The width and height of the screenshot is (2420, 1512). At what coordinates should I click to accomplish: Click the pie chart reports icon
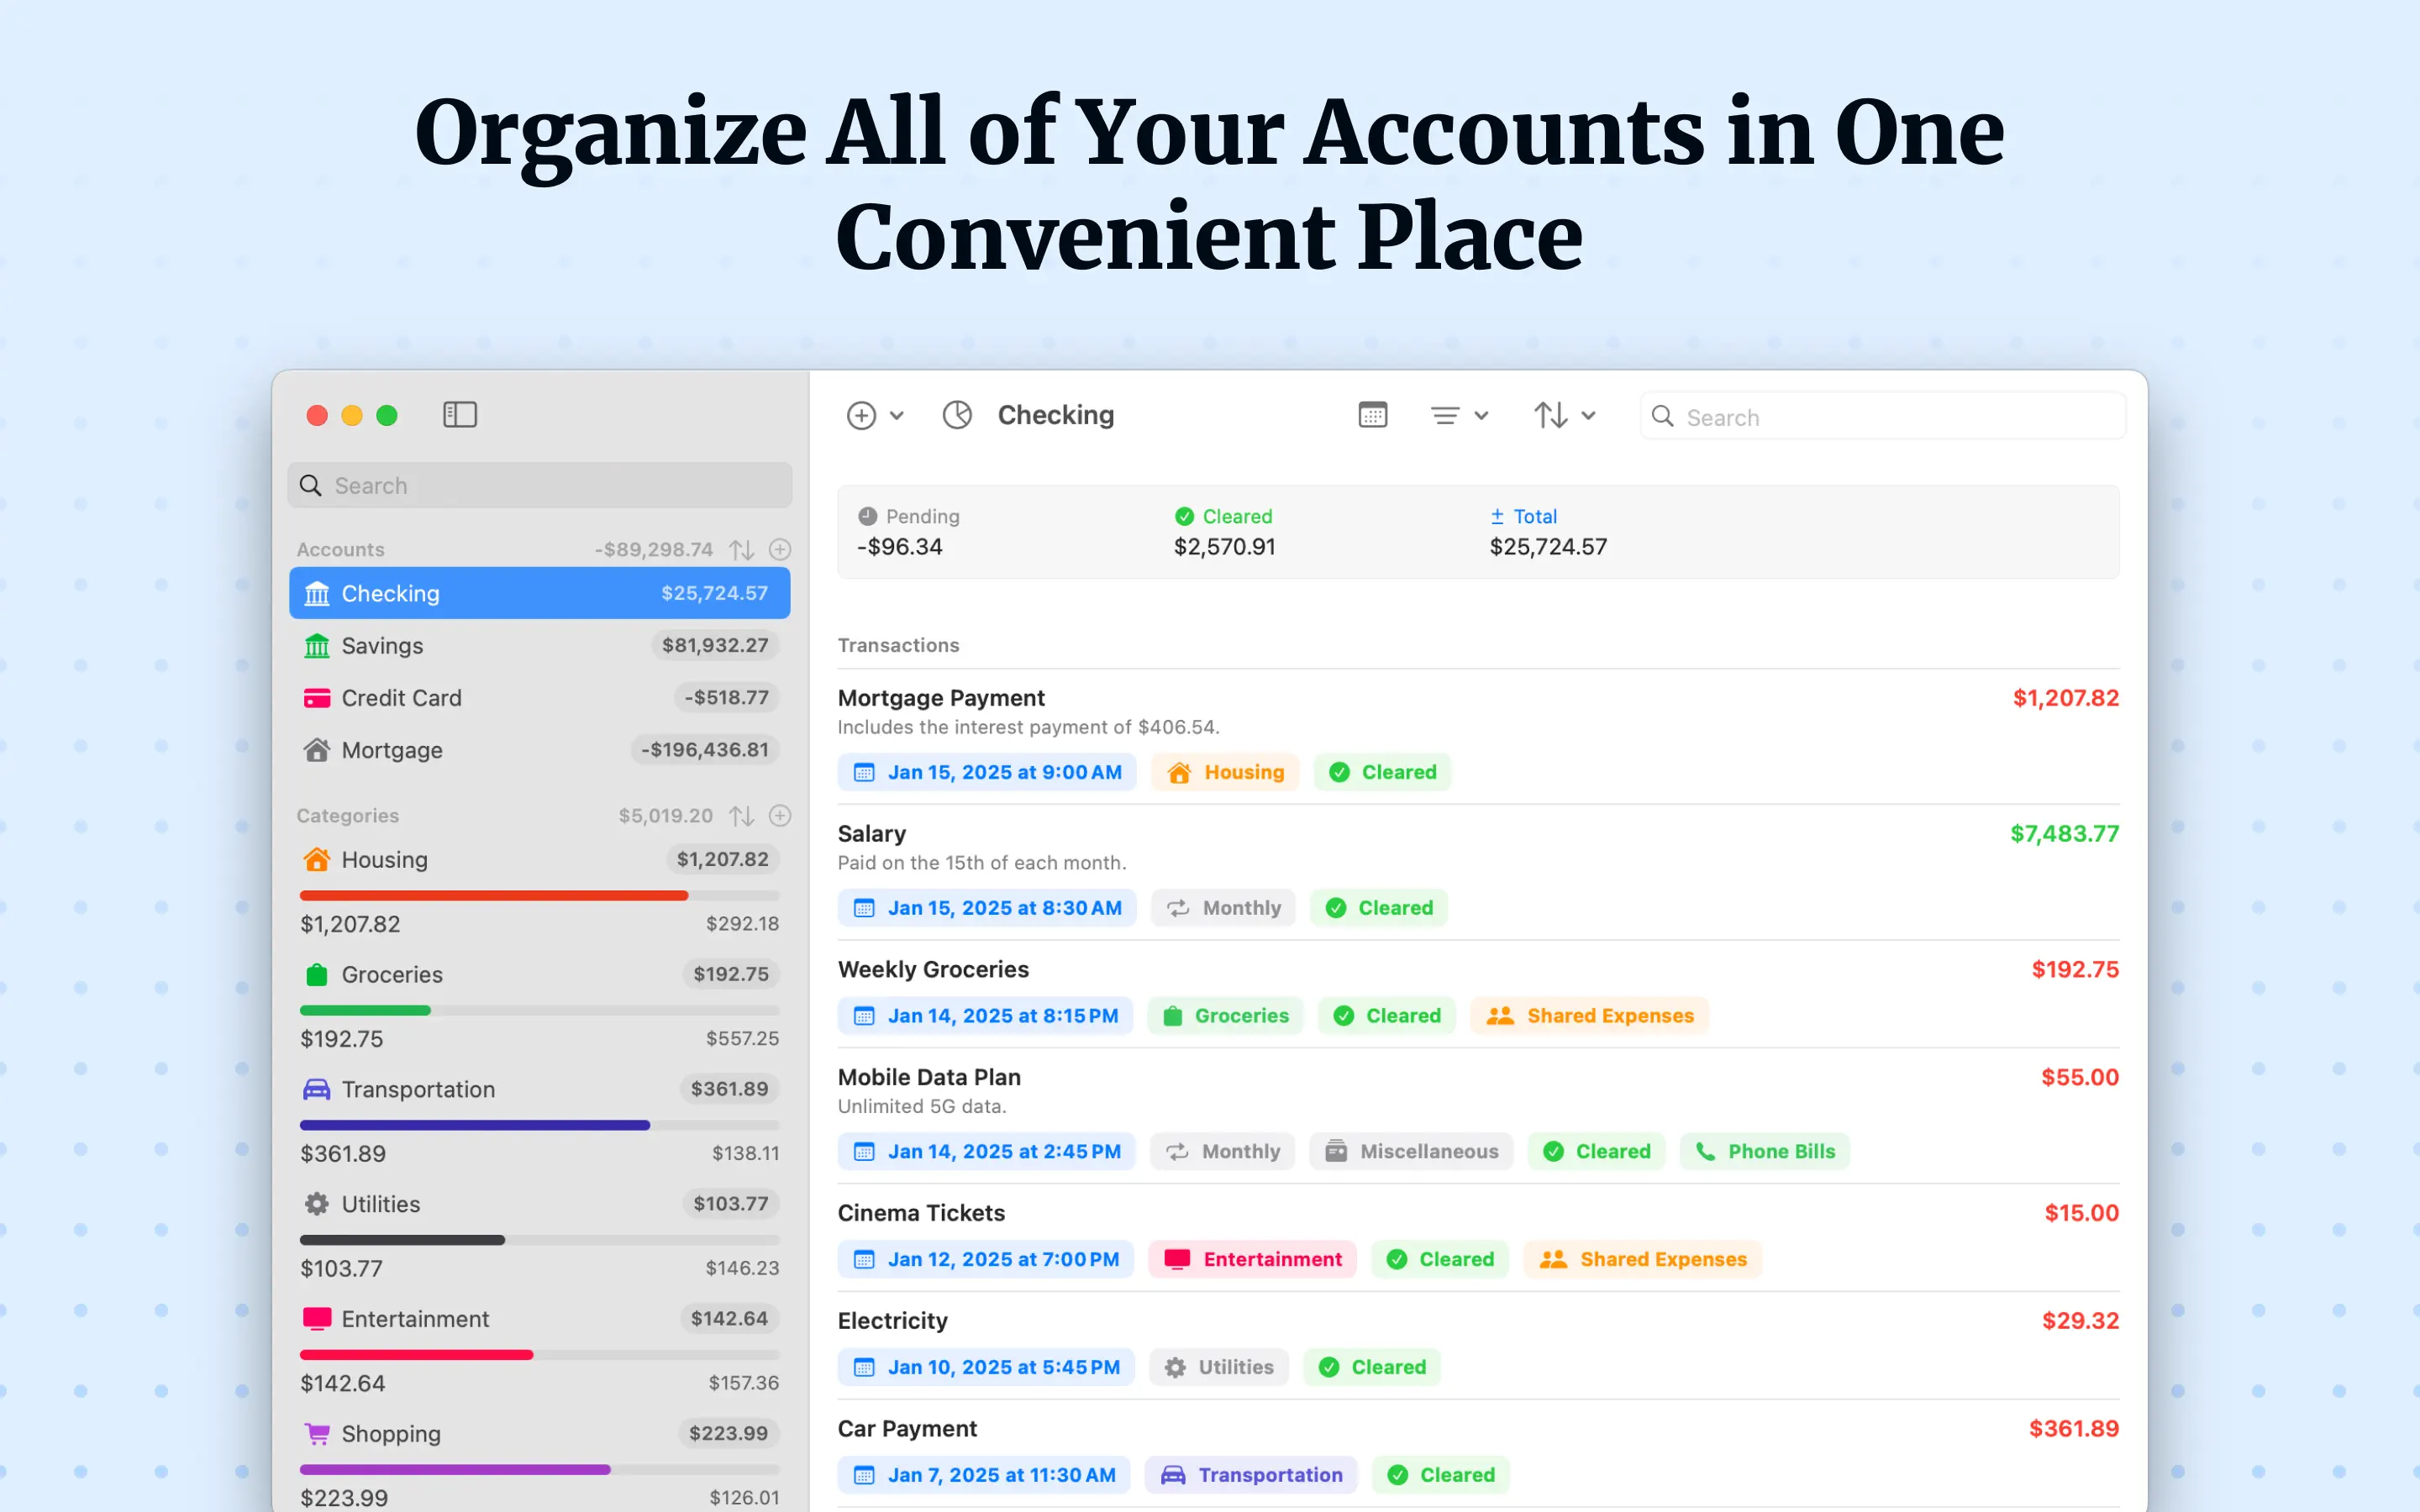pos(957,414)
